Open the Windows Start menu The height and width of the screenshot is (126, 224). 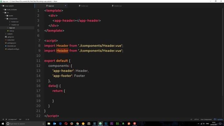[x=3, y=124]
